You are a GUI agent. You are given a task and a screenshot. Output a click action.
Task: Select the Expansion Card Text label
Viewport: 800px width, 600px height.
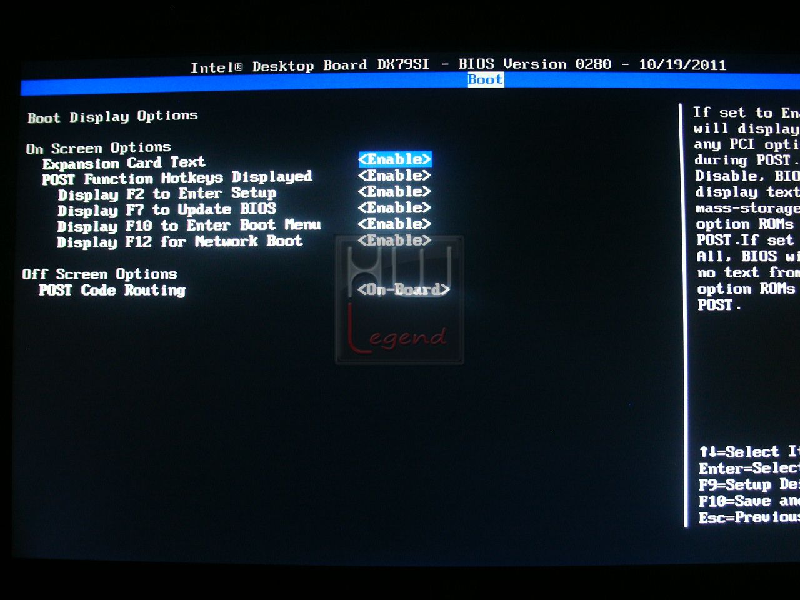(x=124, y=163)
